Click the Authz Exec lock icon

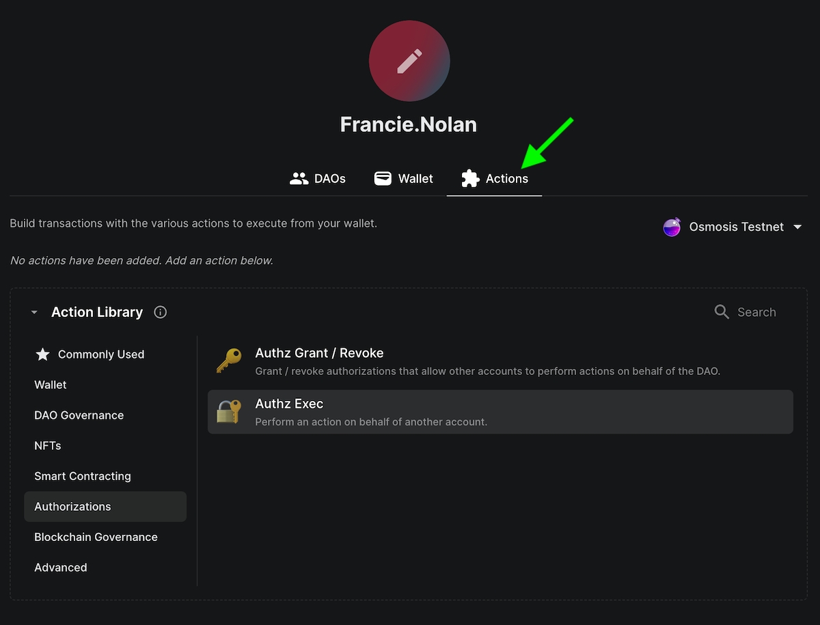[x=228, y=412]
